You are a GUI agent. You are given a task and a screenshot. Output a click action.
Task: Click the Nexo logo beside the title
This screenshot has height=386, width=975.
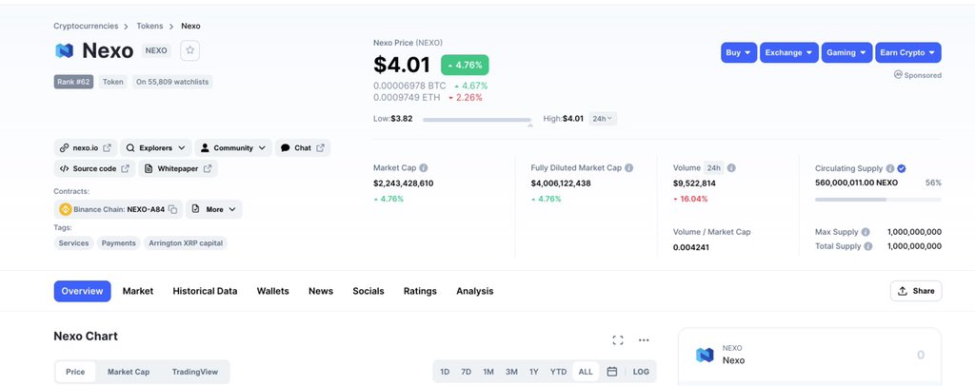click(x=64, y=51)
